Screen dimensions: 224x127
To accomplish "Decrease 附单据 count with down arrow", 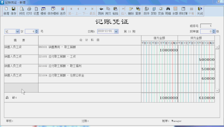I will (213, 32).
